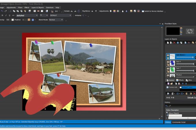Expand the Antialias options arrow
Image resolution: width=196 pixels, height=130 pixels.
(86, 15)
